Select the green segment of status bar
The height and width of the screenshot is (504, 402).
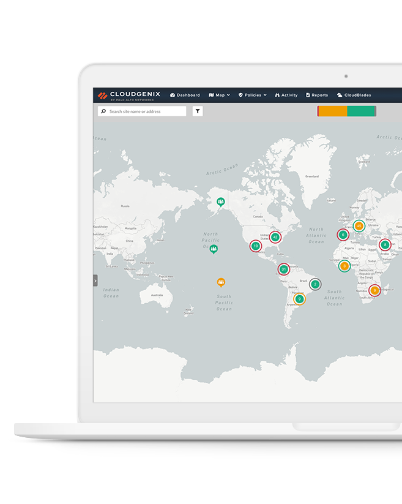[x=361, y=111]
